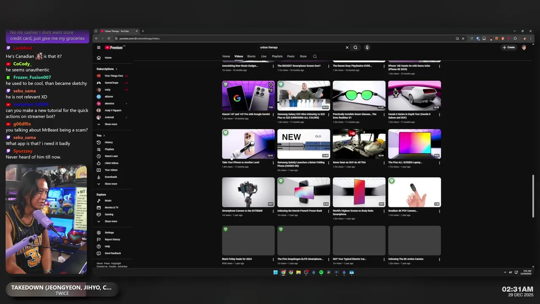The image size is (540, 304).
Task: Click the YouTube search input field
Action: click(x=302, y=48)
